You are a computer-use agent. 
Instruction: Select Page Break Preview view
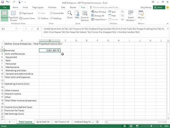pos(13,16)
